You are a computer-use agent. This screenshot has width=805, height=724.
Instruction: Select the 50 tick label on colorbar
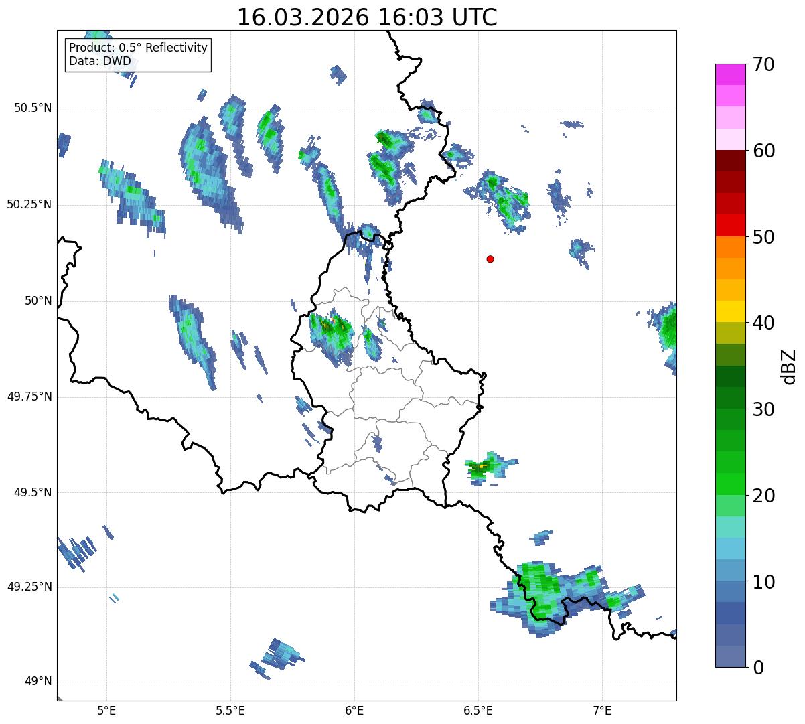click(x=763, y=237)
